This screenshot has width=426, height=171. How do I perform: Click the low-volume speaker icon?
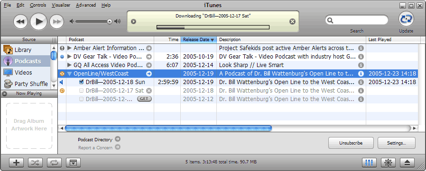pos(72,21)
